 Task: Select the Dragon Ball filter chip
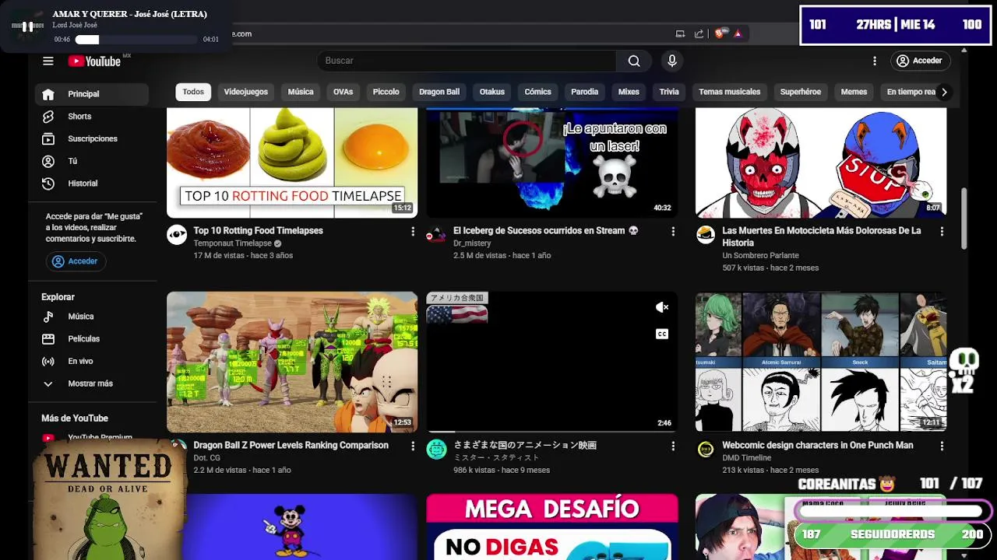(439, 92)
